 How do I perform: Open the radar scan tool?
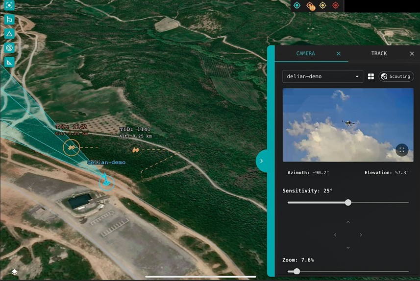[x=9, y=48]
